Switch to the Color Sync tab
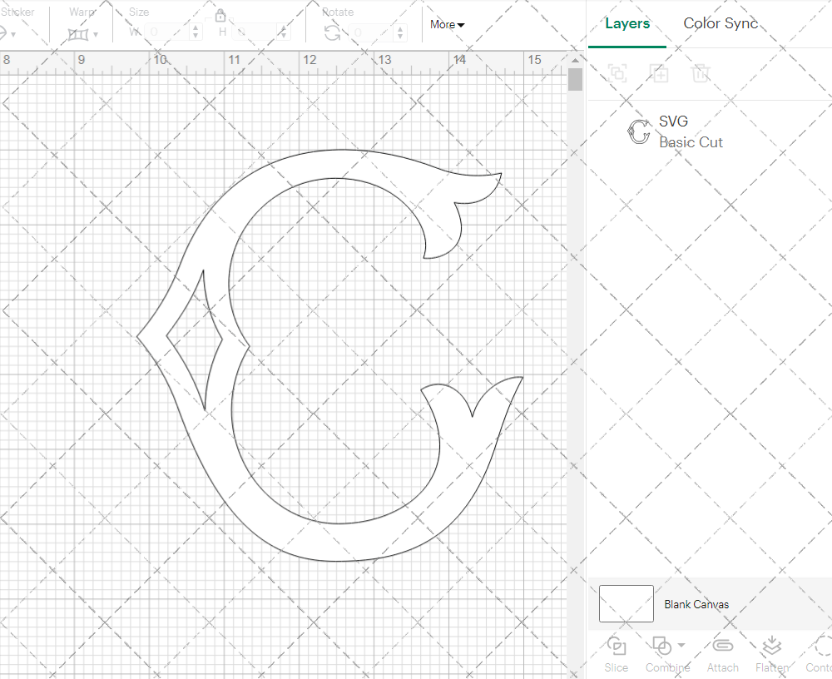This screenshot has height=679, width=832. [x=720, y=23]
